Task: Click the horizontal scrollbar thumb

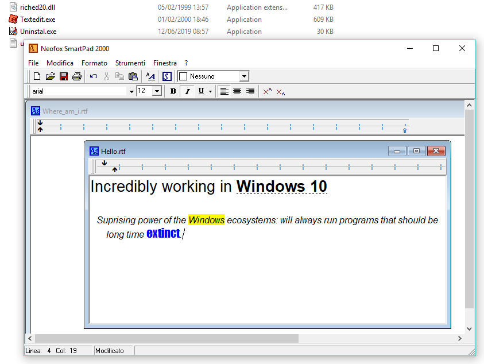Action: pyautogui.click(x=167, y=338)
